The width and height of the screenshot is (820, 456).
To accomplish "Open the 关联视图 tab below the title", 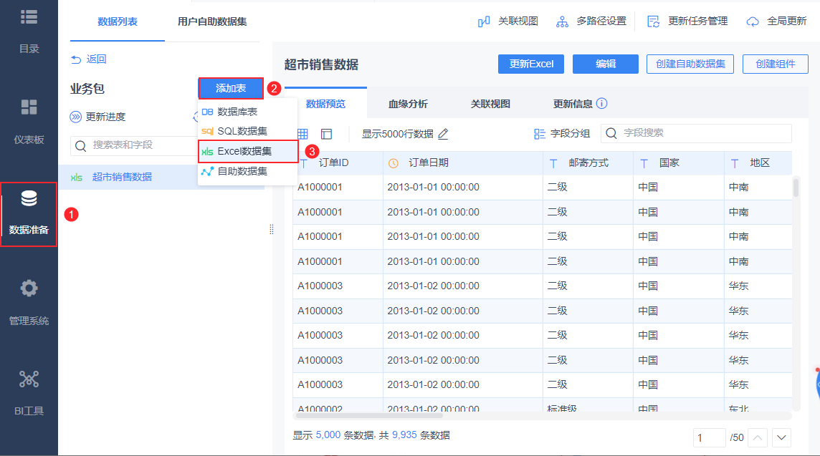I will pyautogui.click(x=490, y=104).
